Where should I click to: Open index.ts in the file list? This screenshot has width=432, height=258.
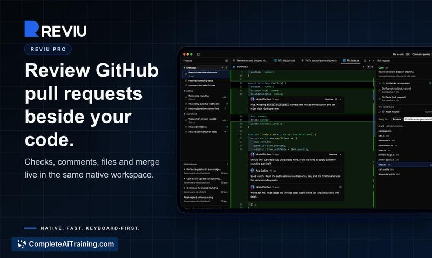point(382,150)
